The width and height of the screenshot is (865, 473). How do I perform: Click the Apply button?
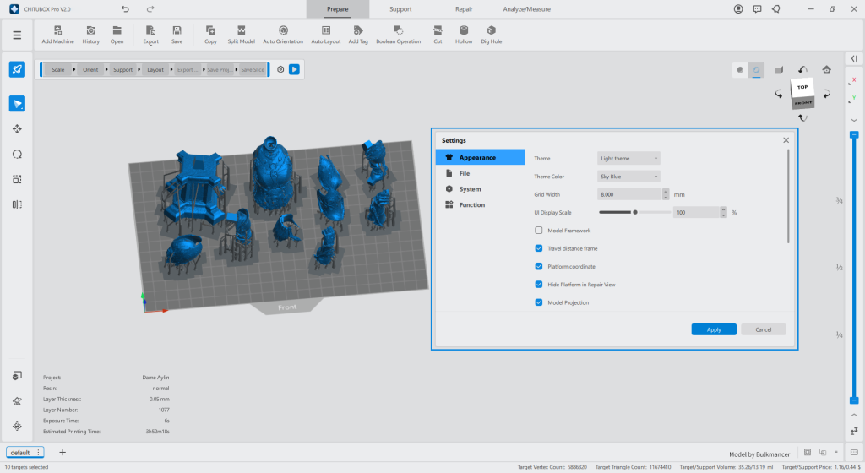click(714, 329)
